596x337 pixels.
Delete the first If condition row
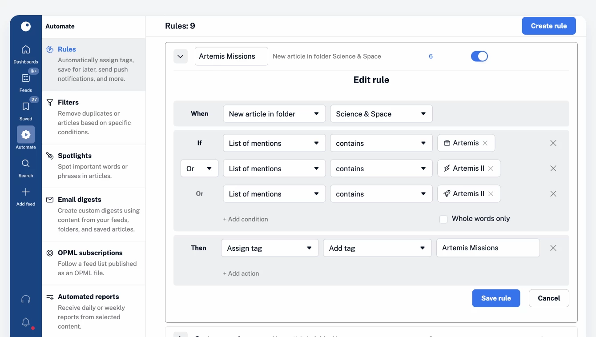coord(553,143)
